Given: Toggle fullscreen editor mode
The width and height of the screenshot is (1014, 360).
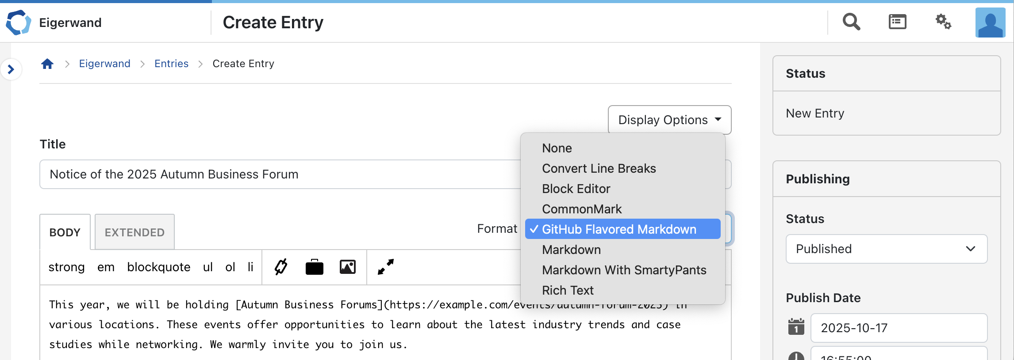Looking at the screenshot, I should click(x=385, y=267).
